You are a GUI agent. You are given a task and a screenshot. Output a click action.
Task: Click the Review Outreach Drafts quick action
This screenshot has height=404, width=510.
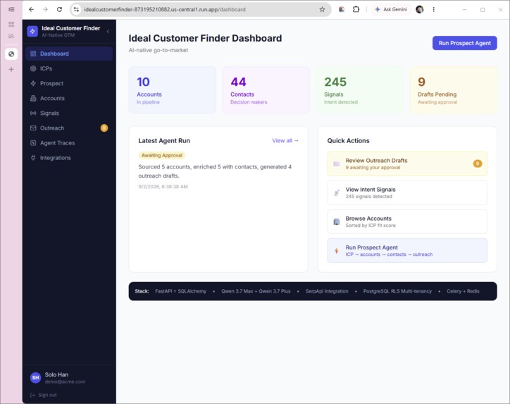pyautogui.click(x=407, y=164)
